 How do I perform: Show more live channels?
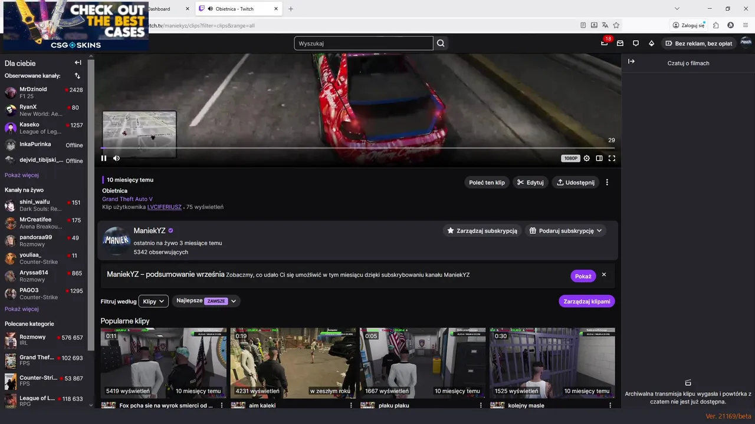tap(22, 309)
